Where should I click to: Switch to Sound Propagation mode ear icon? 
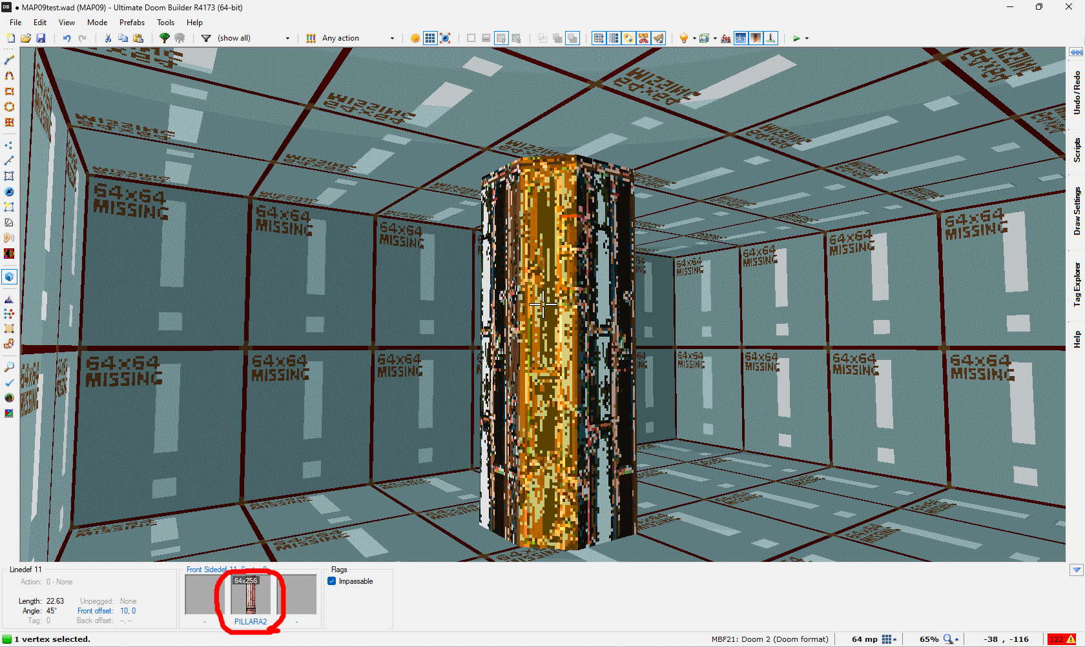pyautogui.click(x=9, y=238)
